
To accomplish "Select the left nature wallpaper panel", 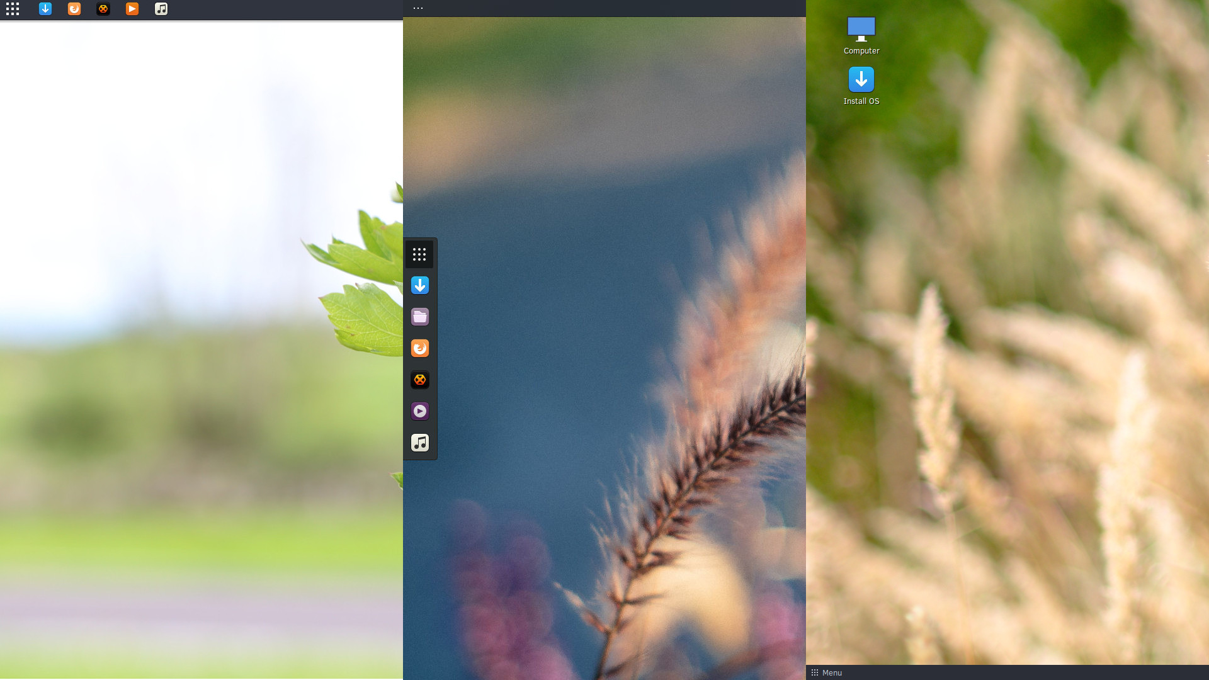I will (201, 349).
